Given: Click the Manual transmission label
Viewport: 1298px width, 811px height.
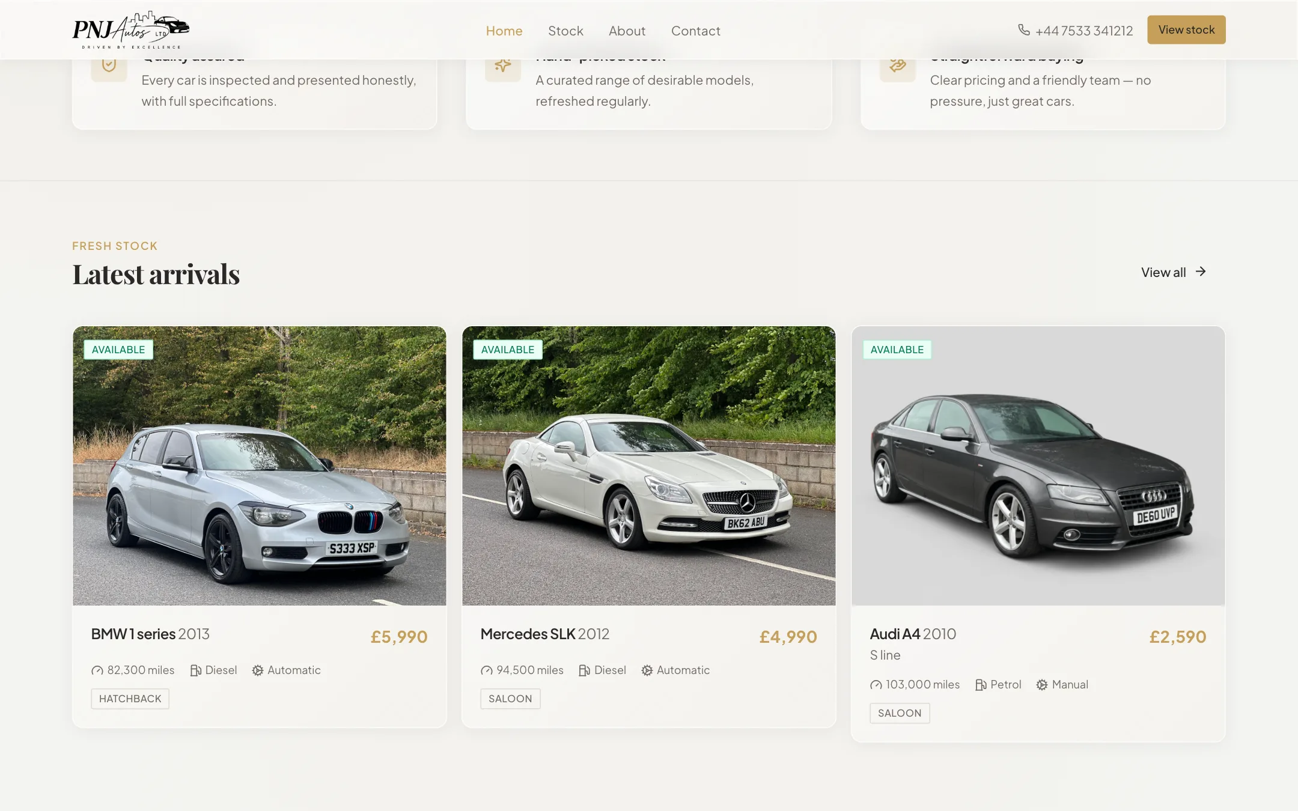Looking at the screenshot, I should pos(1070,684).
